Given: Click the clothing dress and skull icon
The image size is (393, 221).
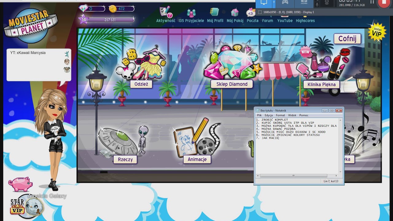Looking at the screenshot, I should click(x=141, y=64).
